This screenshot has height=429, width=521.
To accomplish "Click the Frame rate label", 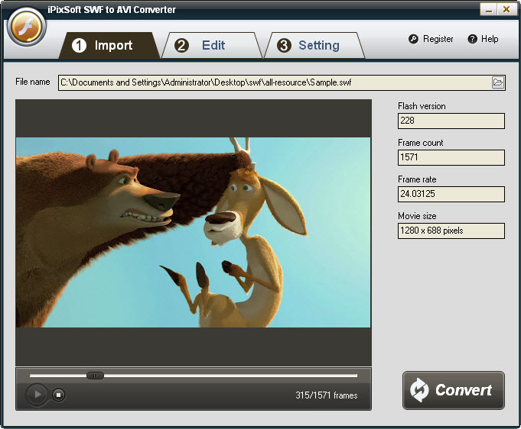I will [x=417, y=179].
